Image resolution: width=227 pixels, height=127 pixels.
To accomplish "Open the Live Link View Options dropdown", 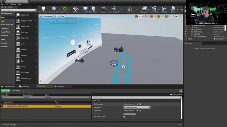I will pos(176,95).
